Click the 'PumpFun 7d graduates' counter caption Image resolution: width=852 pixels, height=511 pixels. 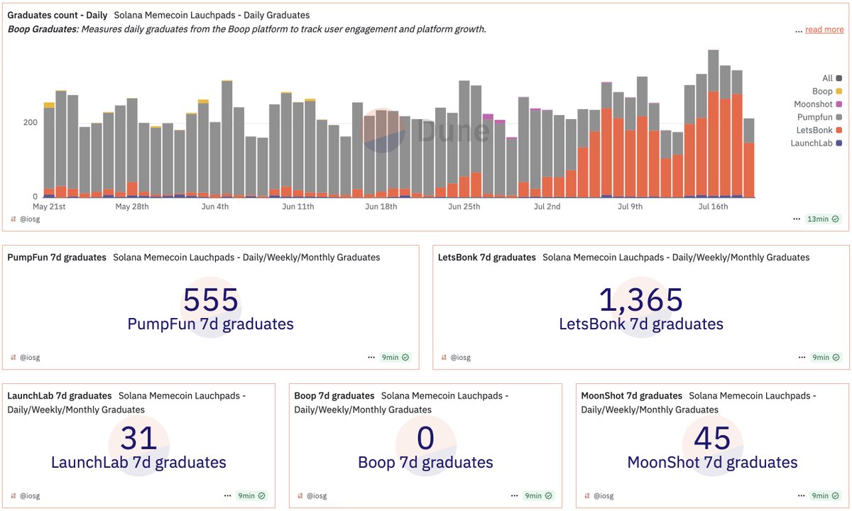(x=211, y=324)
